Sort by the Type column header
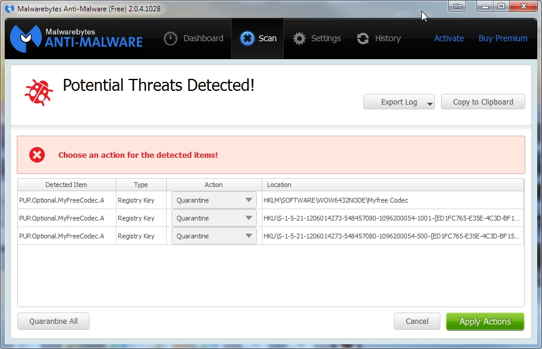Screen dimensions: 542x349 tap(141, 185)
